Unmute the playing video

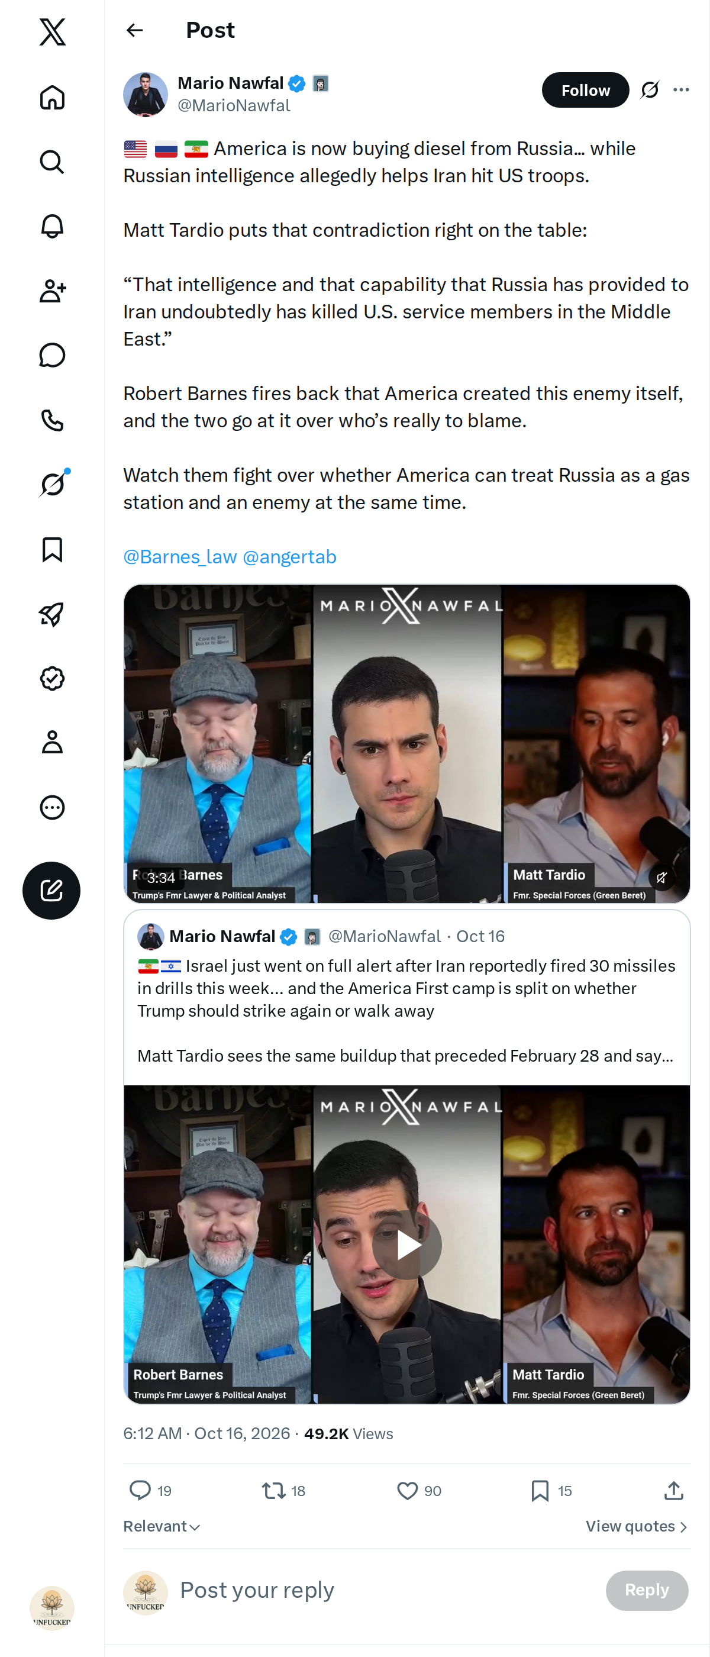click(661, 878)
